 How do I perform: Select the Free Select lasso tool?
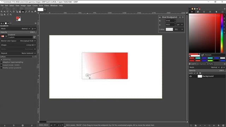pyautogui.click(x=8, y=12)
